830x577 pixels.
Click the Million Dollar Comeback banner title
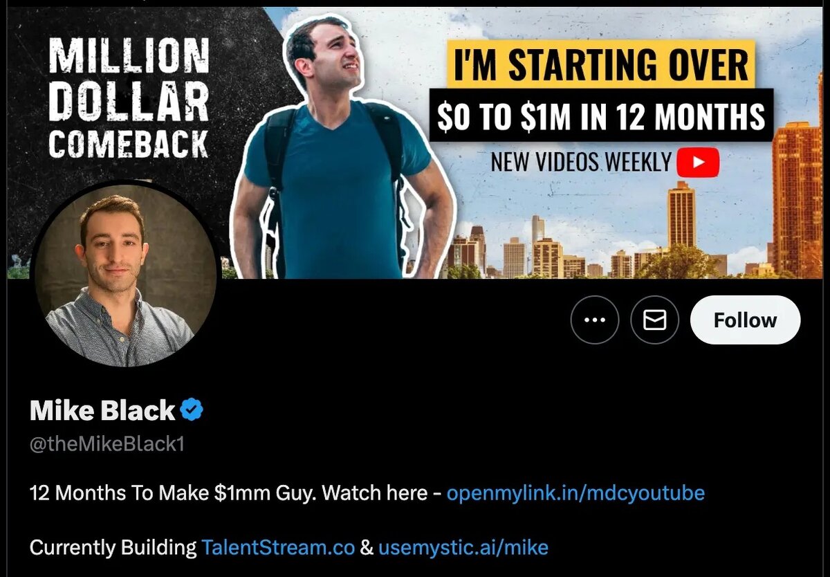pos(129,98)
